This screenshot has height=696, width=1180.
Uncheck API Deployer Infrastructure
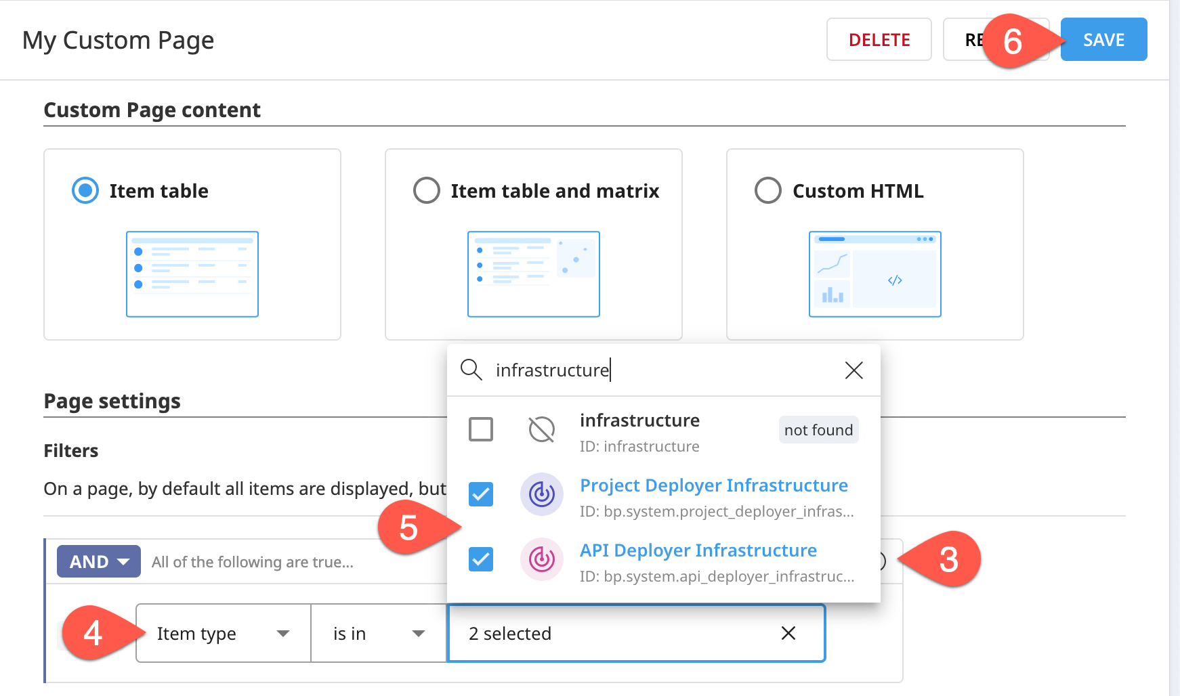click(480, 559)
